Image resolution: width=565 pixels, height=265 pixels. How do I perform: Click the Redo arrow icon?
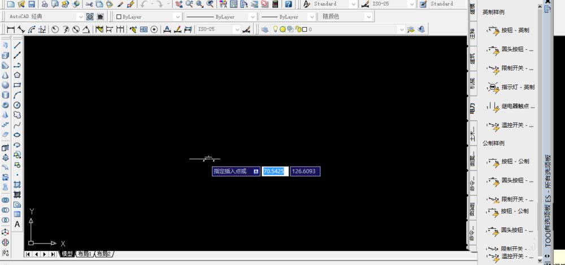tap(159, 4)
